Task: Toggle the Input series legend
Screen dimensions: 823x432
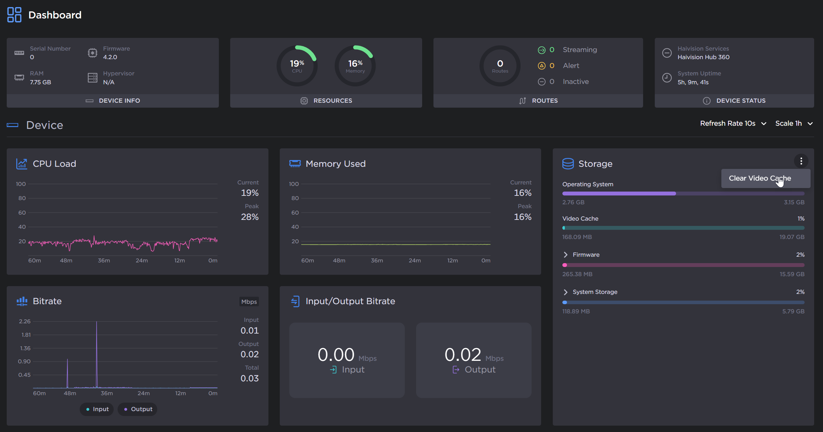Action: tap(97, 409)
